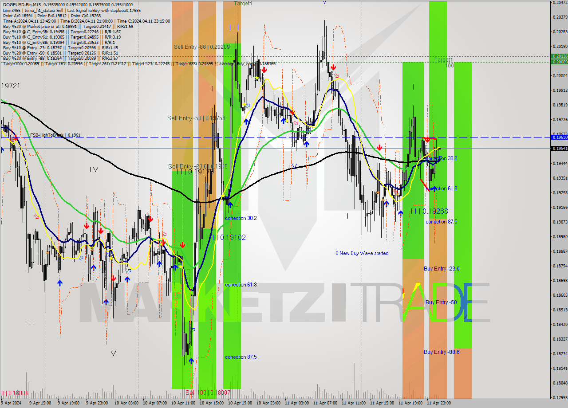The image size is (568, 408).
Task: Click the '10 Apr 19:00' time axis label
Action: [x=240, y=403]
